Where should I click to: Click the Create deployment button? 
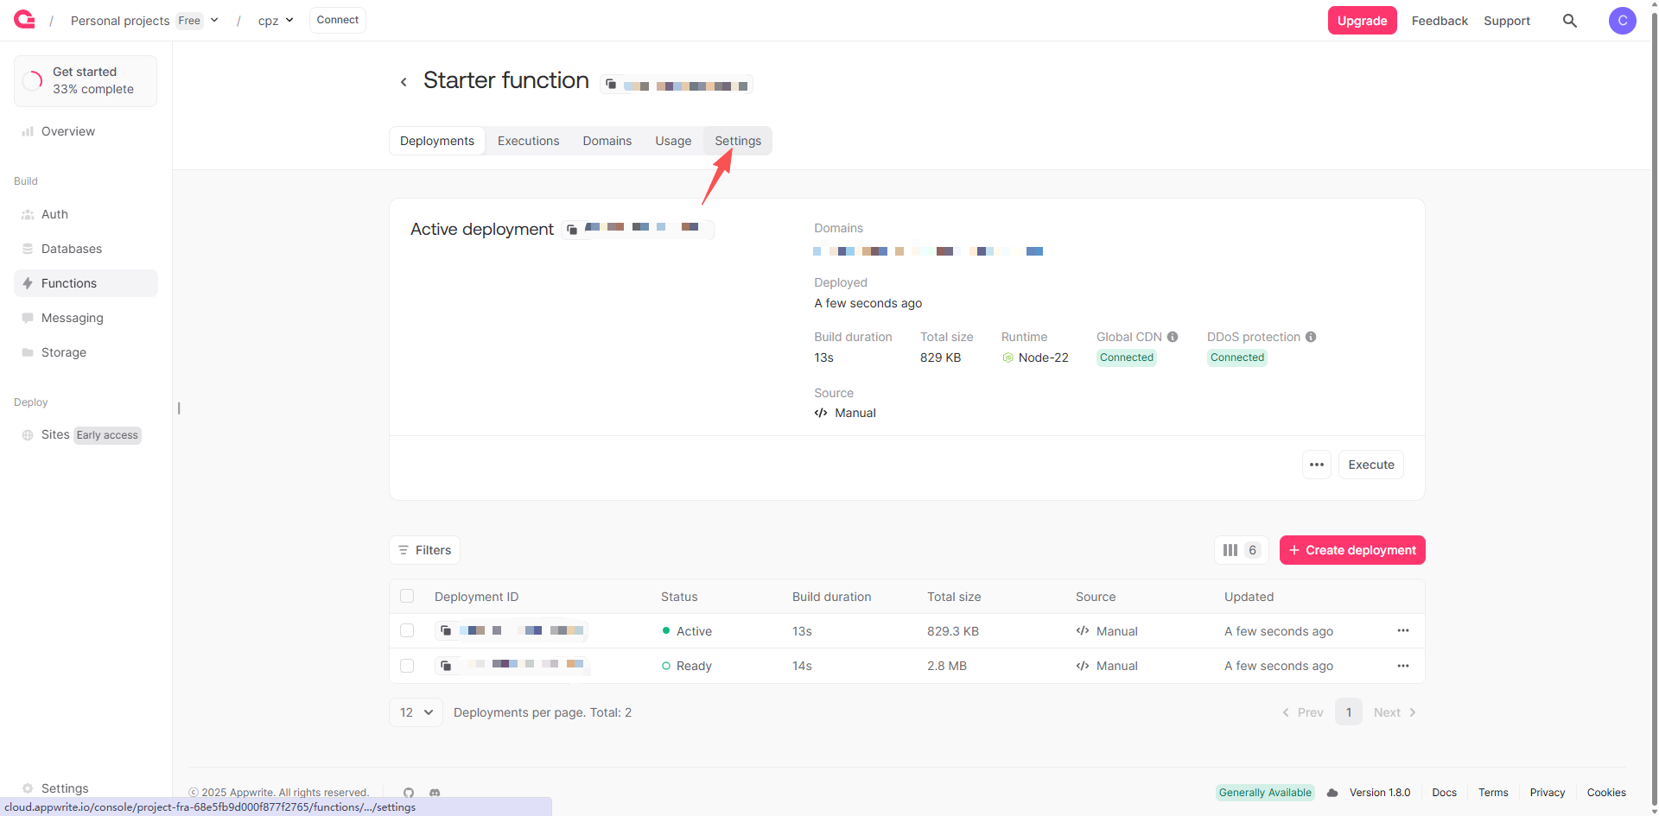1351,550
